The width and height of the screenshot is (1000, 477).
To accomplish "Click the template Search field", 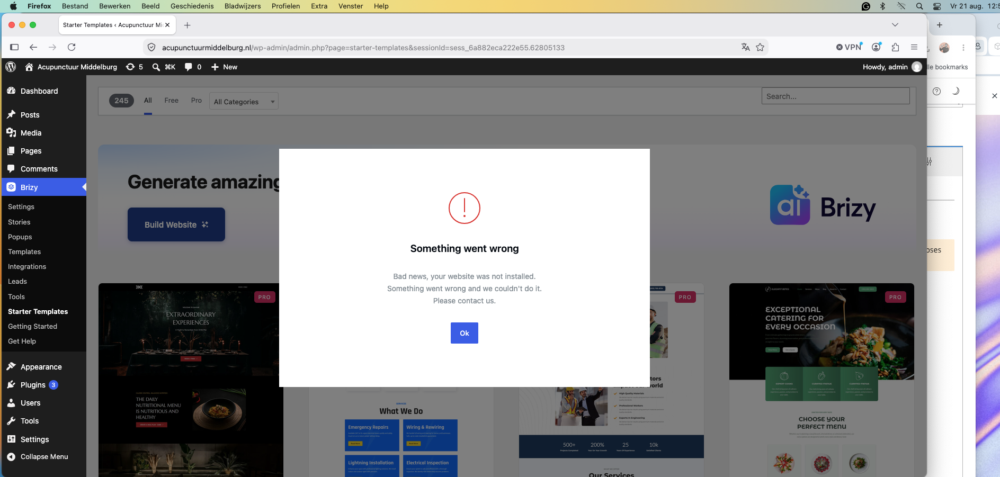I will pyautogui.click(x=835, y=96).
